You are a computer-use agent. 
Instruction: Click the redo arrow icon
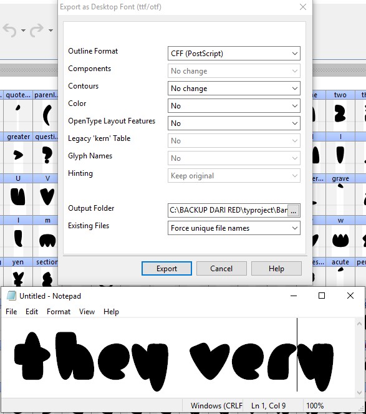[x=37, y=30]
